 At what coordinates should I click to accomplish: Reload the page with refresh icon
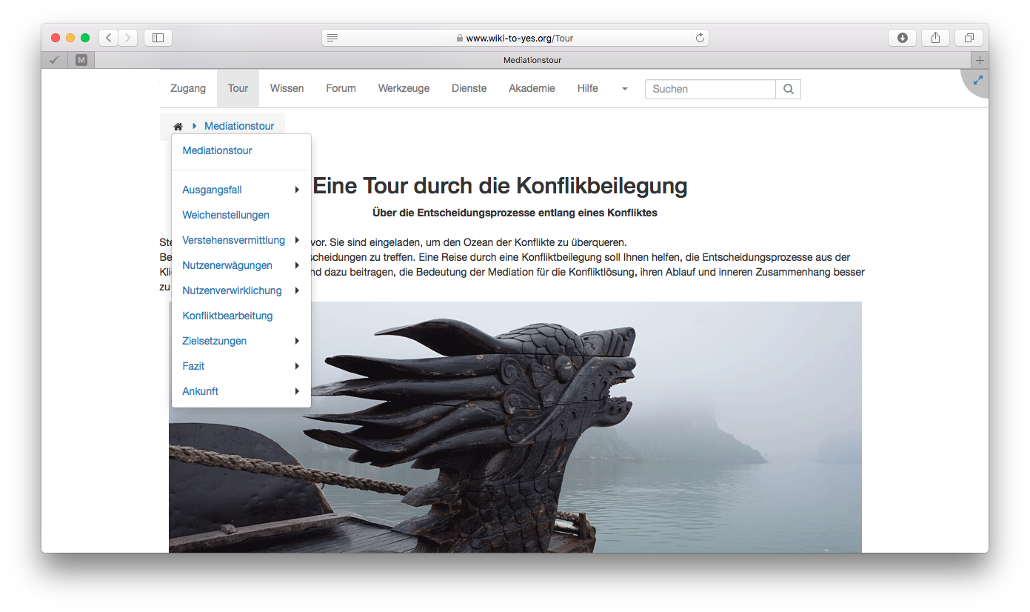[x=699, y=38]
